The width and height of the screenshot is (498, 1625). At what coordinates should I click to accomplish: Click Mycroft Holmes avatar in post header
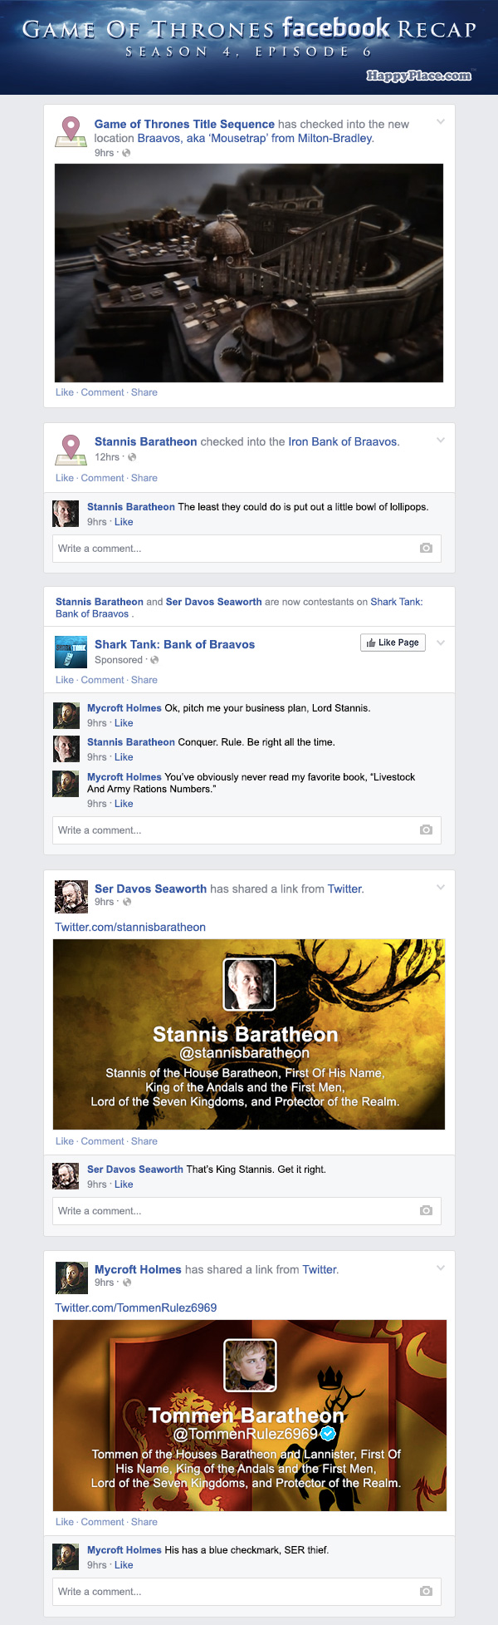click(71, 1278)
